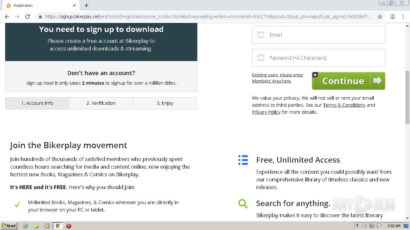Open the Terms & Conditions link
Screen dimensions: 410x230
point(344,105)
